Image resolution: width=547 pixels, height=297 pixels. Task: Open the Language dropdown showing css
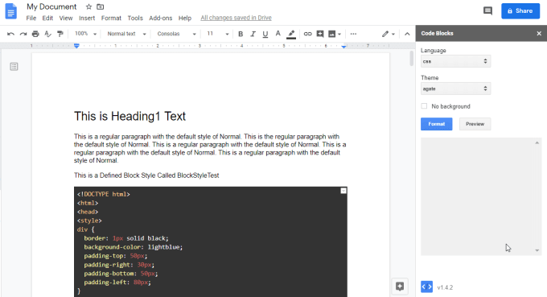click(455, 61)
